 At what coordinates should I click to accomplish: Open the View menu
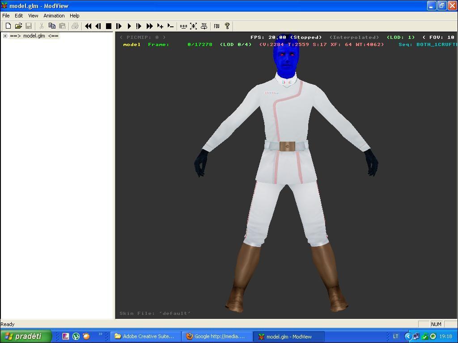click(33, 16)
